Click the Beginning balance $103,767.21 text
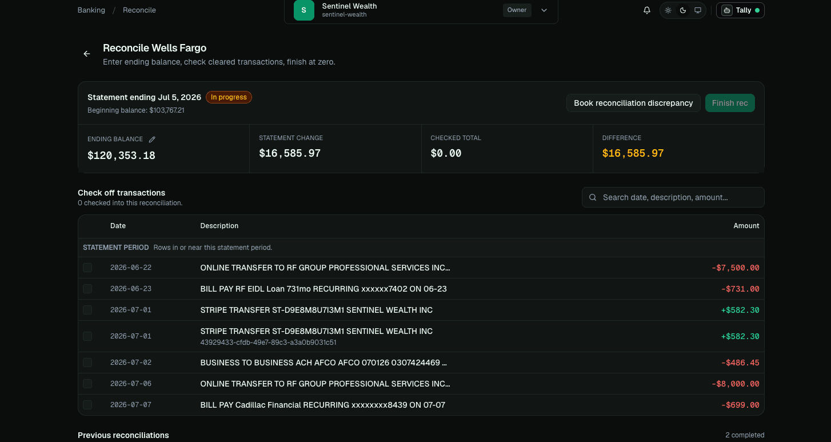831x442 pixels. (x=136, y=110)
